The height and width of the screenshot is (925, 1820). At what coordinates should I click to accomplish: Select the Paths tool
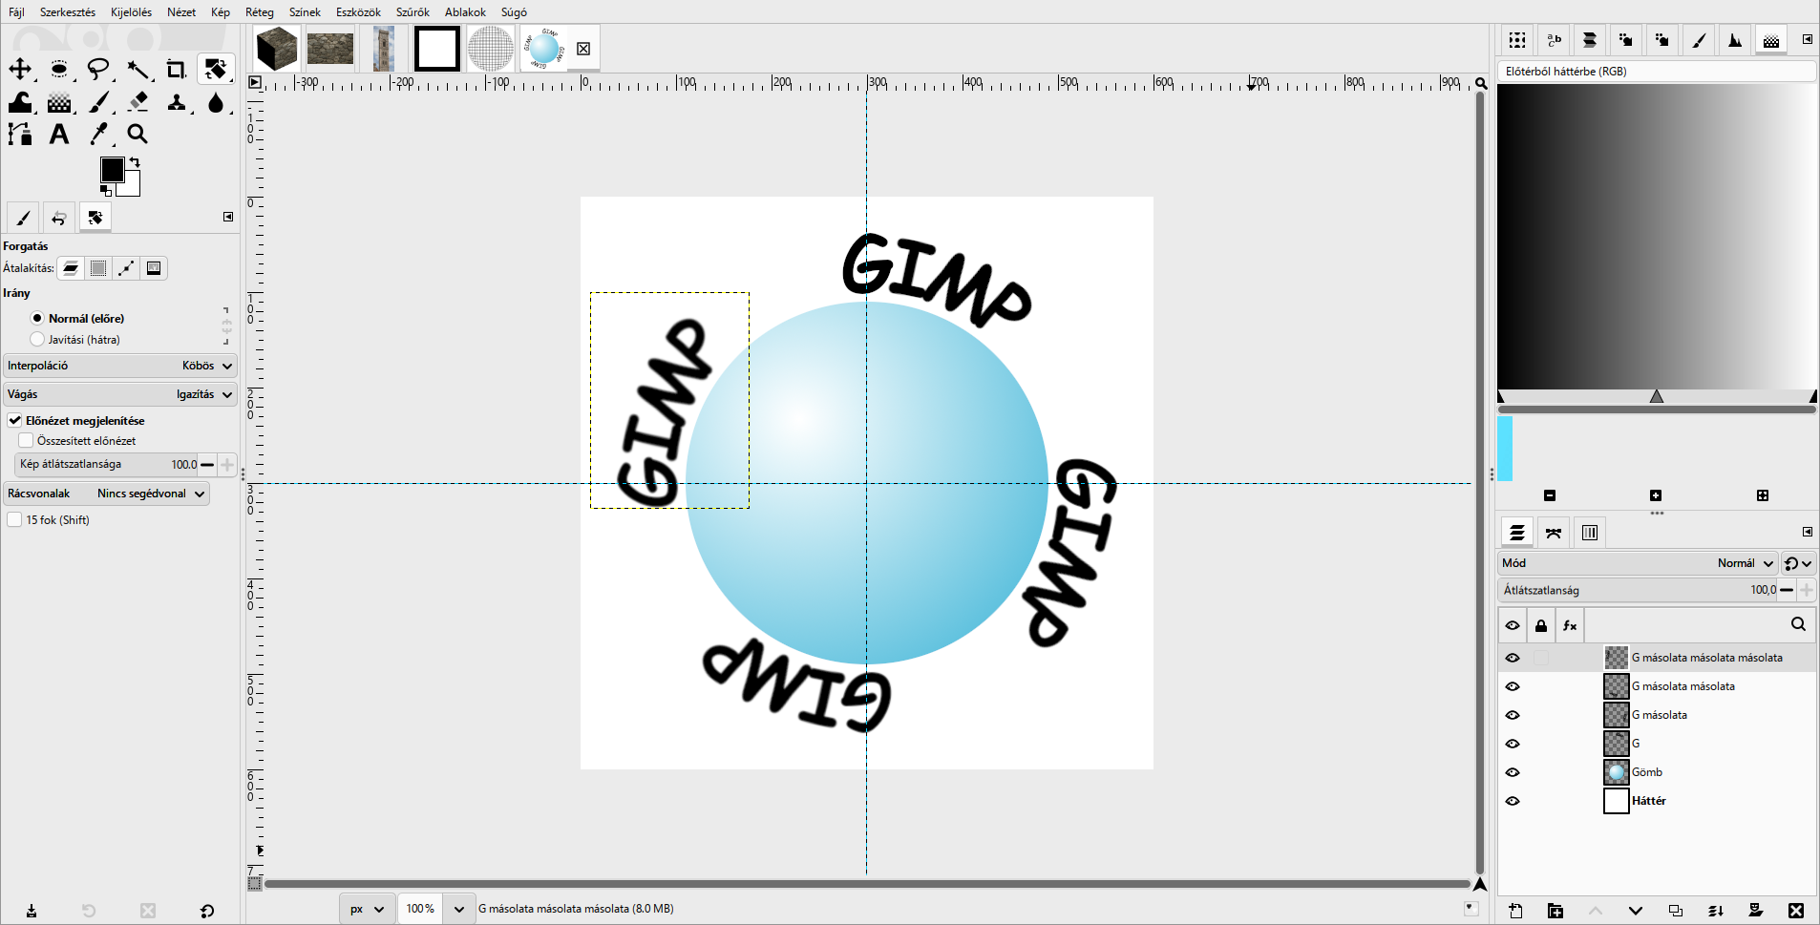coord(20,135)
